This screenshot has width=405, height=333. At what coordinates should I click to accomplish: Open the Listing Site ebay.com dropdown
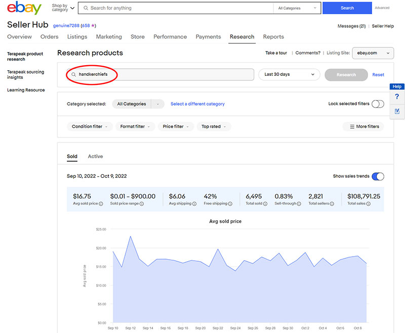[x=374, y=53]
